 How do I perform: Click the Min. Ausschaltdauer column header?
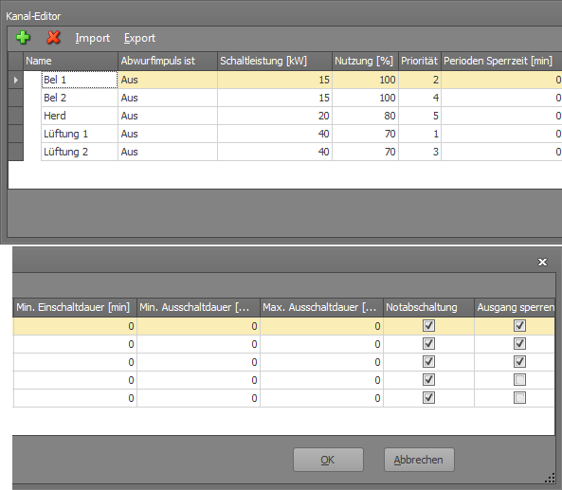[x=198, y=307]
